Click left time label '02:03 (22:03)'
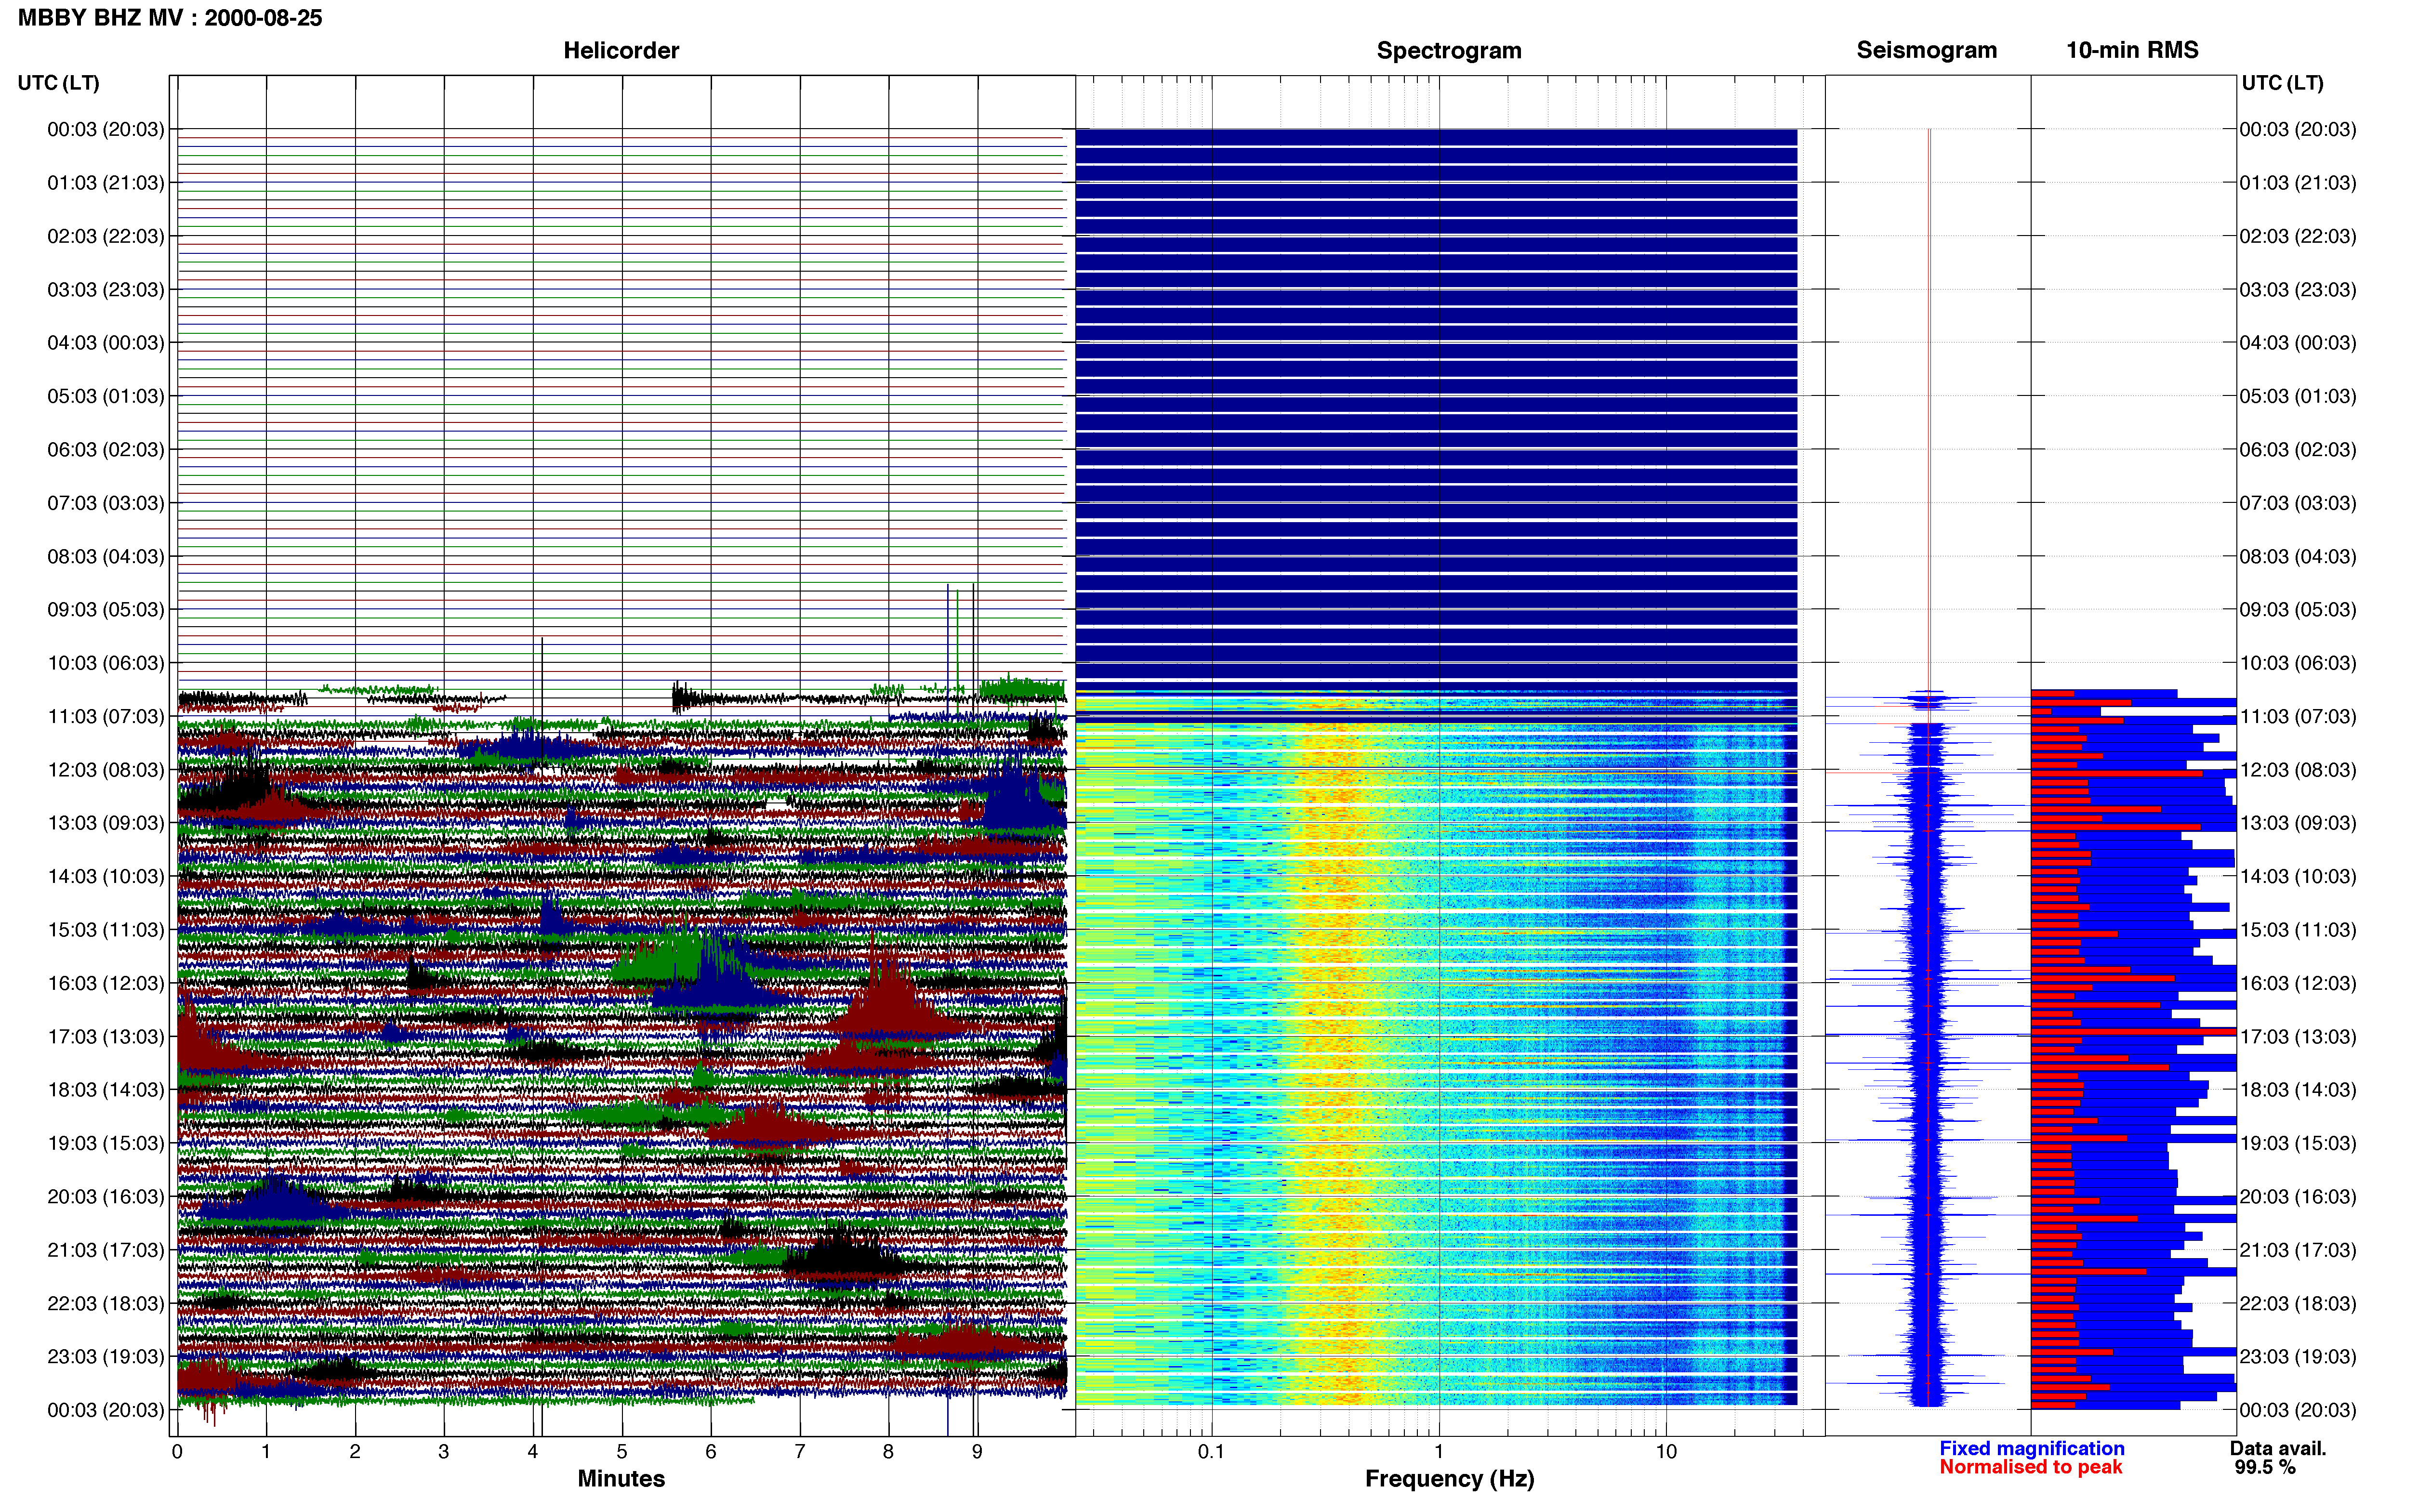Image resolution: width=2418 pixels, height=1512 pixels. 106,236
